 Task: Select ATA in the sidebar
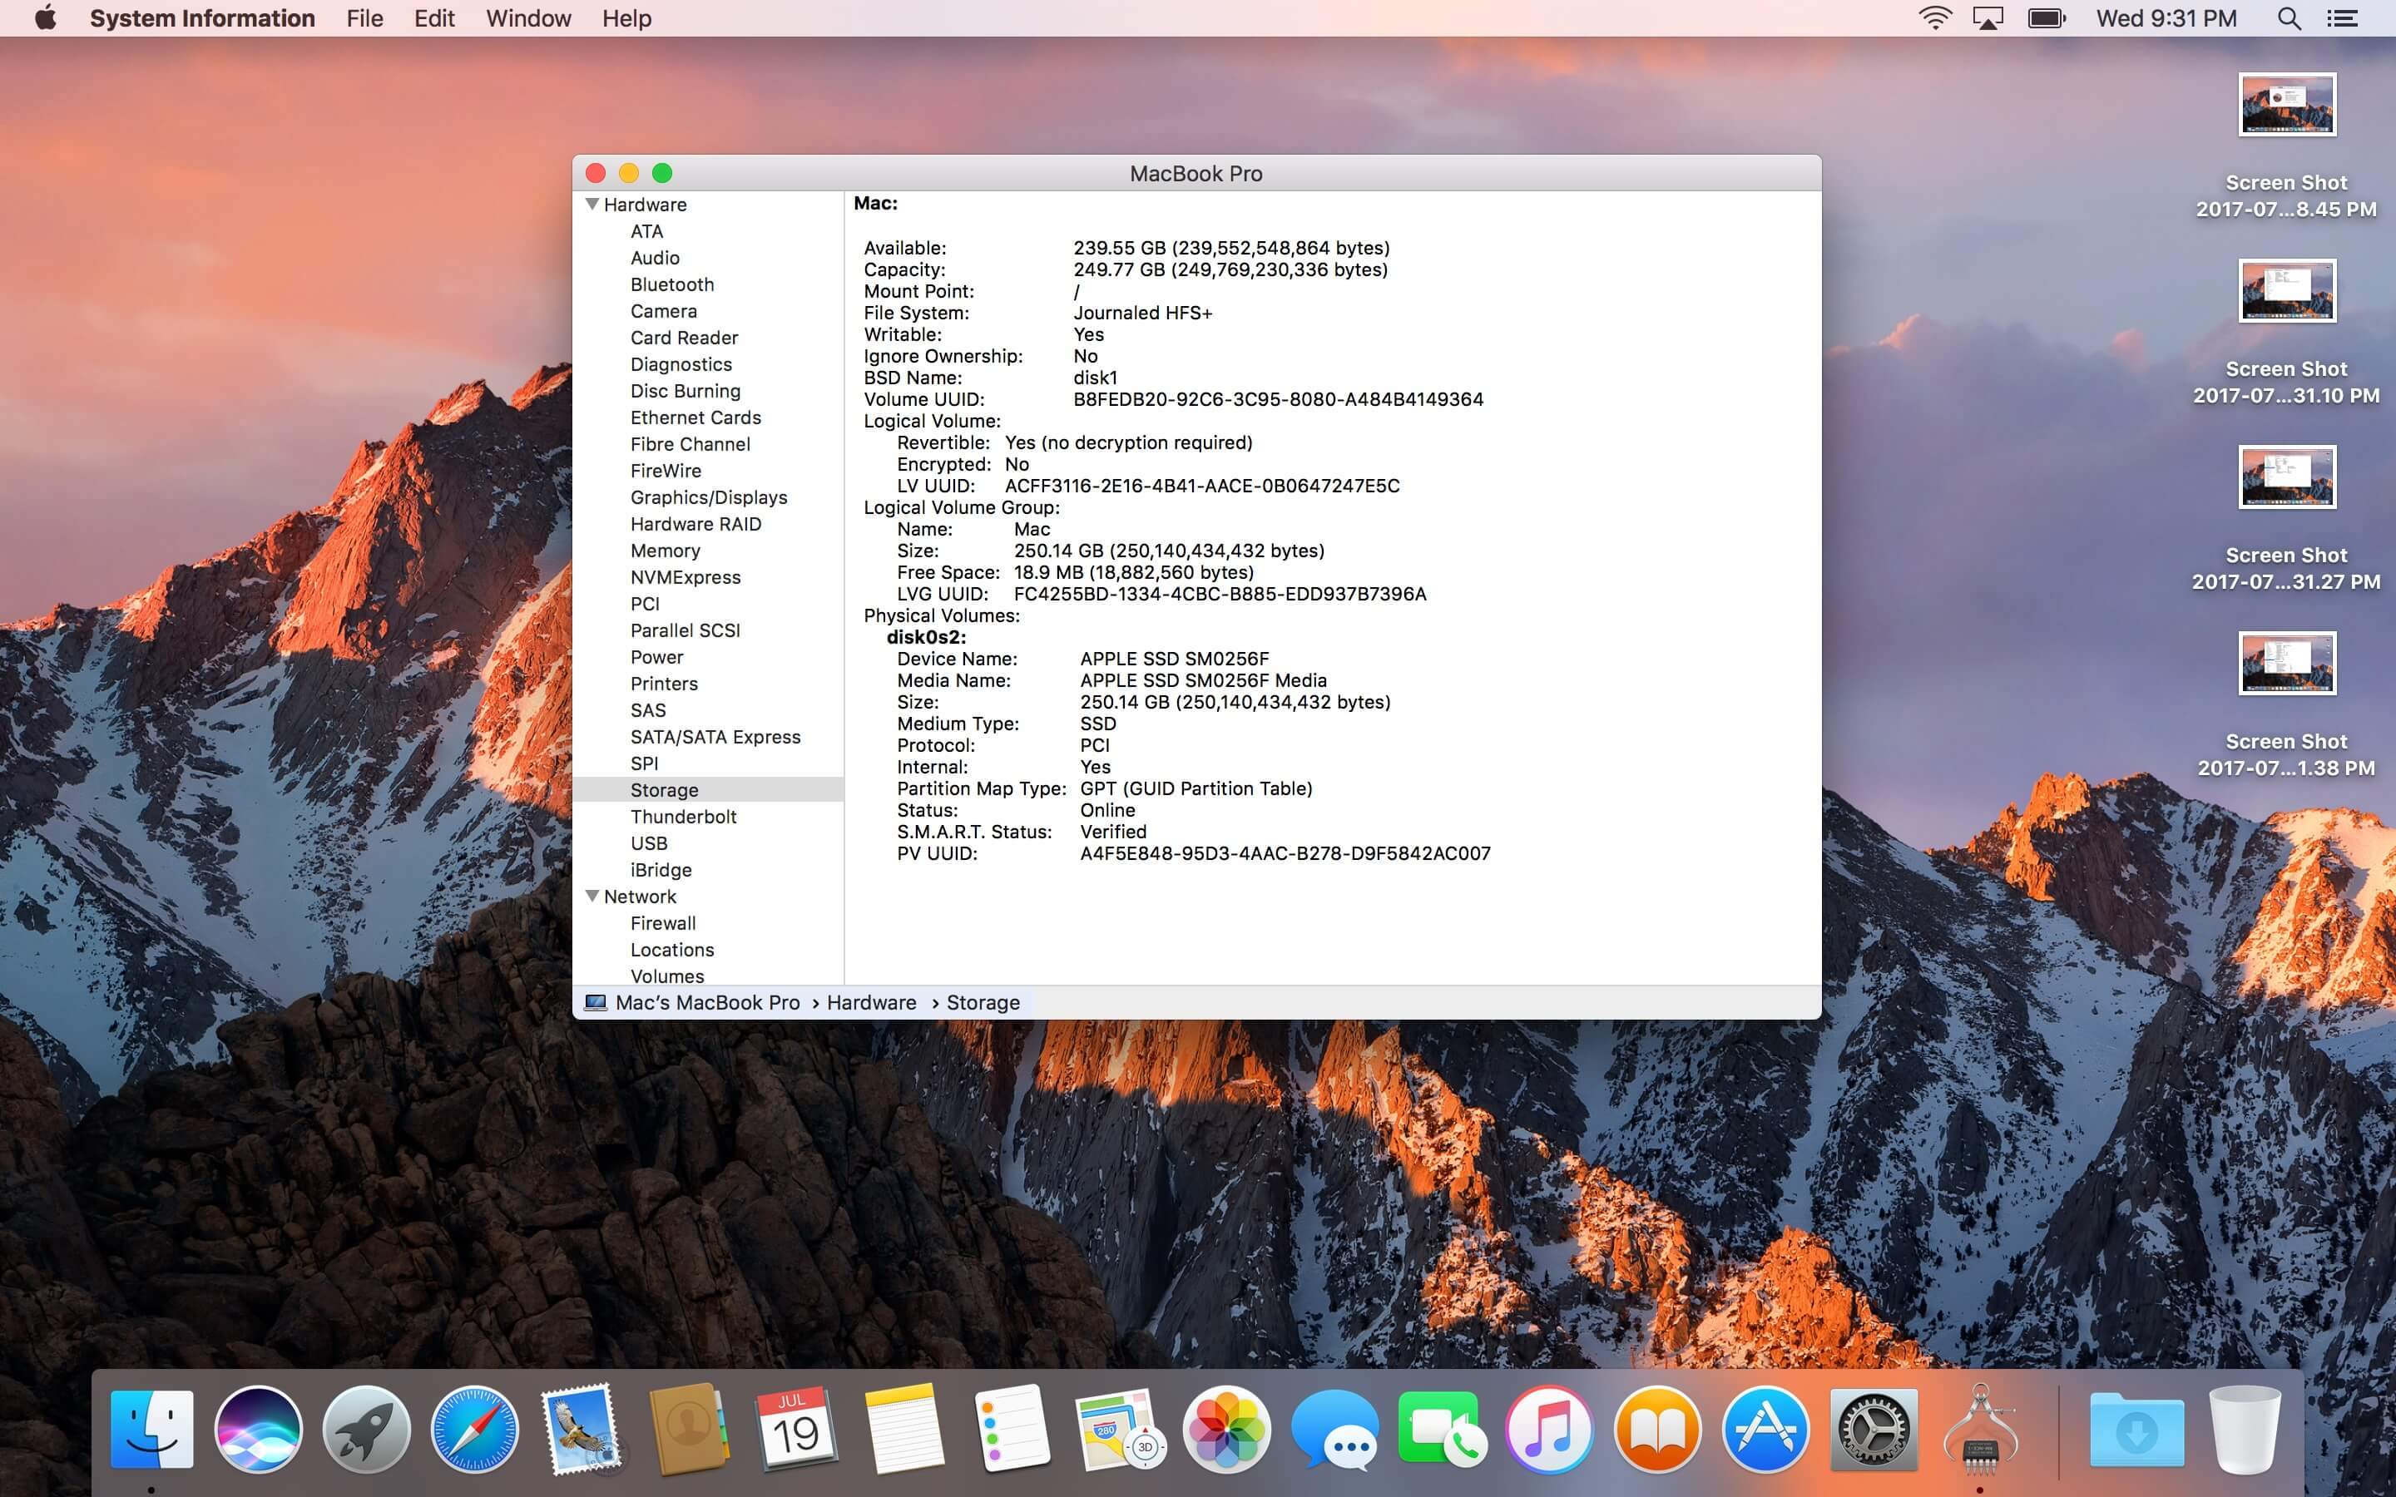646,230
